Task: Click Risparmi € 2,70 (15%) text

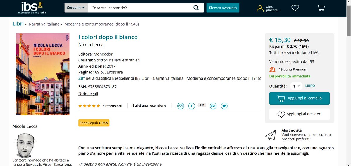Action: point(289,46)
